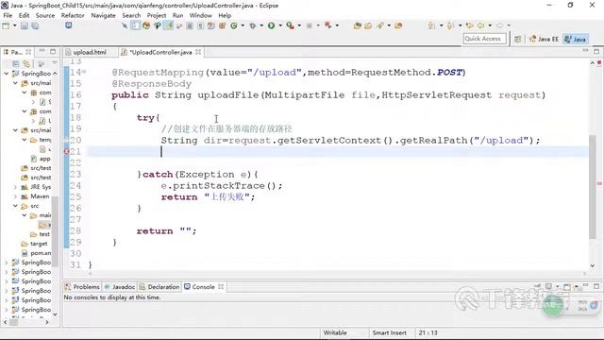
Task: Open the New dropdown arrow
Action: point(15,25)
